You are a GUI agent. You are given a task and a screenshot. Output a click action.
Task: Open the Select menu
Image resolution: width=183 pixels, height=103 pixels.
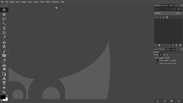coord(12,2)
